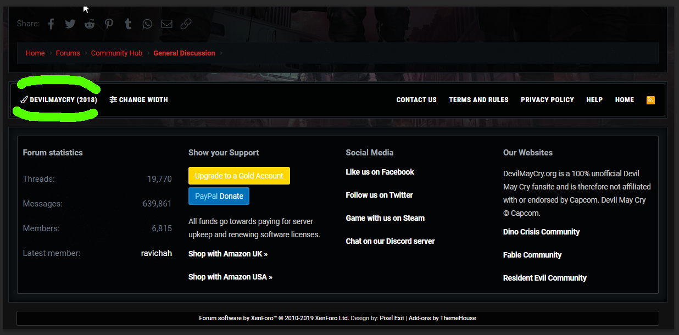The image size is (679, 335).
Task: Open Follow us on Twitter
Action: pyautogui.click(x=379, y=195)
